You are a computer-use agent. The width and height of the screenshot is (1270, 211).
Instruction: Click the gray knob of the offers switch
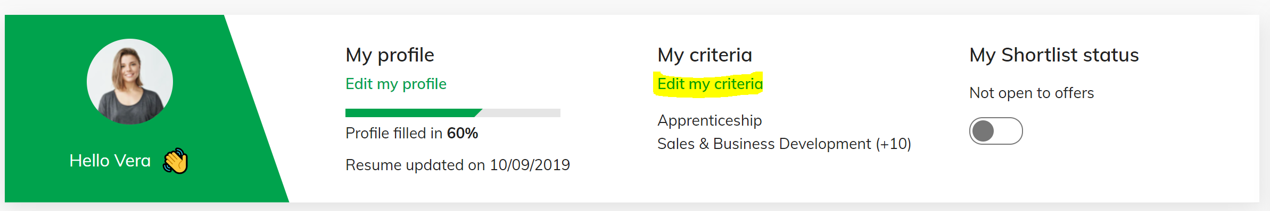[x=983, y=131]
